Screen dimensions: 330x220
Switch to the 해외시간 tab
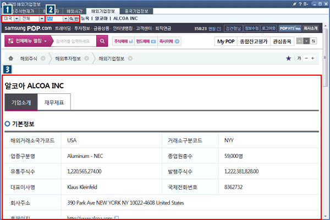(74, 11)
